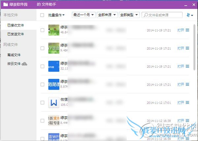Click the 茶WPS thumbnail at bottom
The height and width of the screenshot is (141, 198).
pyautogui.click(x=54, y=137)
